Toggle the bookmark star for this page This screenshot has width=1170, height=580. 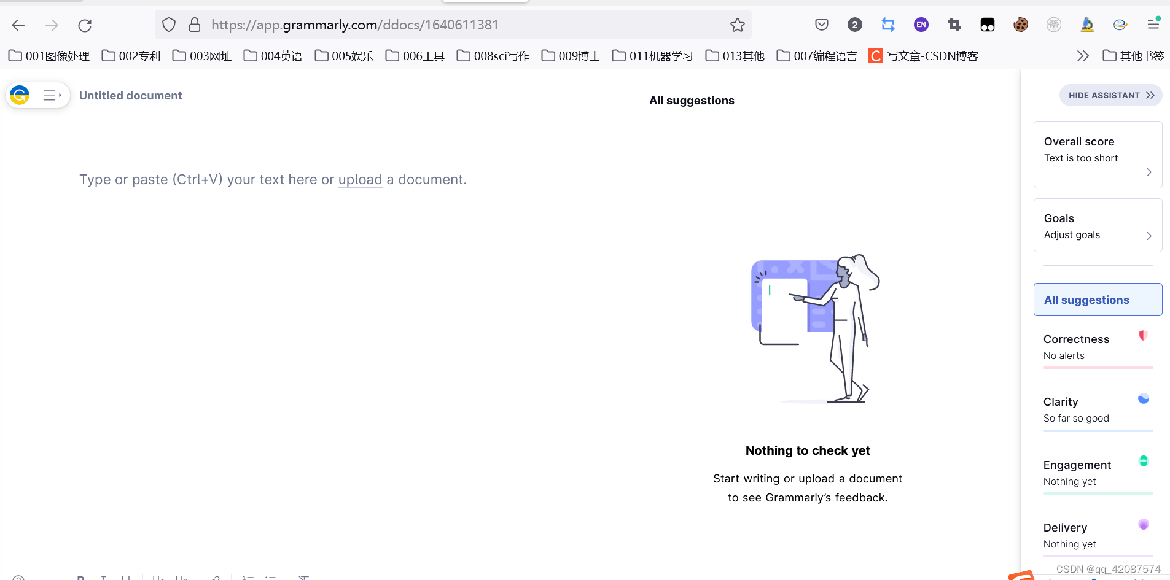(736, 25)
